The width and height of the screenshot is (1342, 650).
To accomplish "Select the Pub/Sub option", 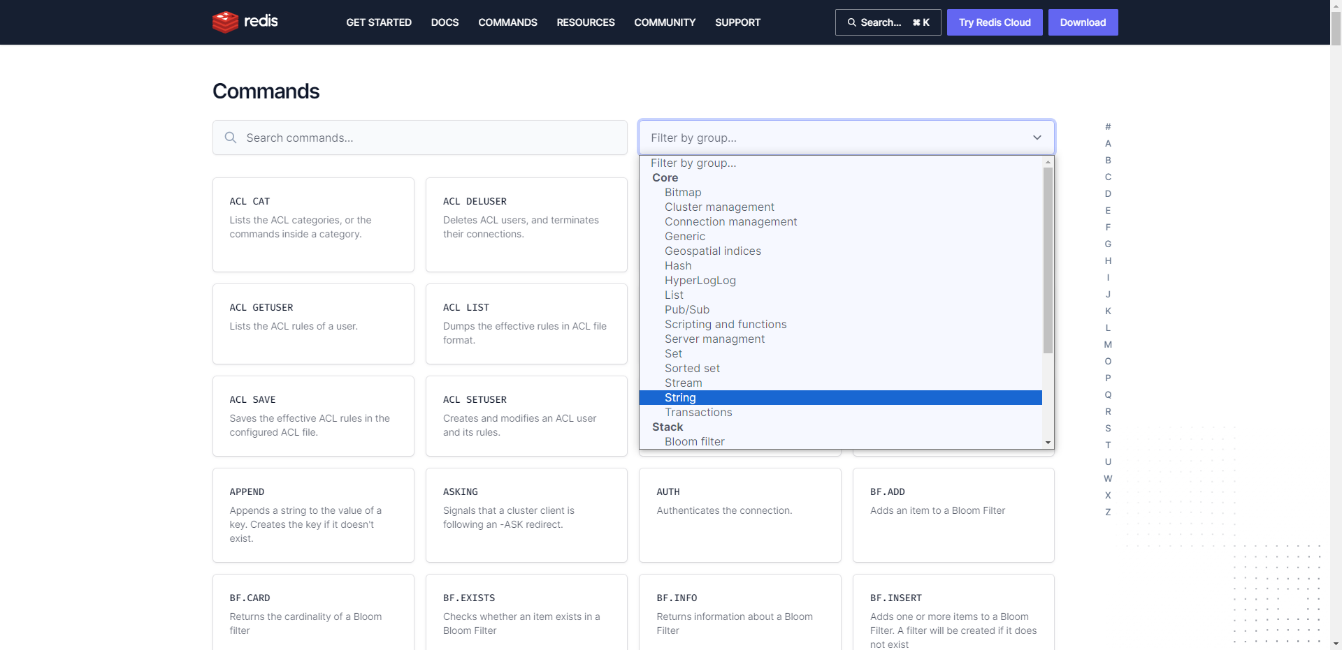I will tap(841, 309).
